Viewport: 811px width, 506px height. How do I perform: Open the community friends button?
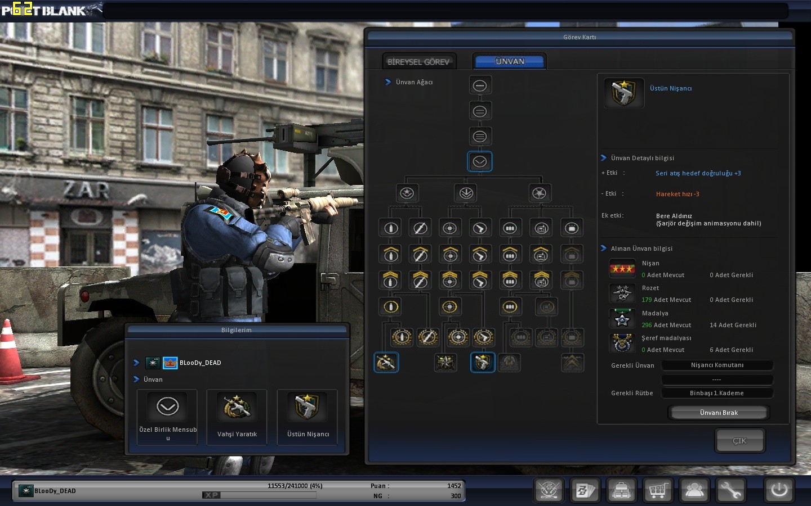pos(694,490)
